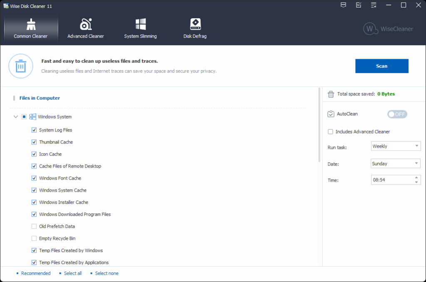The width and height of the screenshot is (426, 282).
Task: Minimize the Wise Disk Cleaner window
Action: click(x=389, y=5)
